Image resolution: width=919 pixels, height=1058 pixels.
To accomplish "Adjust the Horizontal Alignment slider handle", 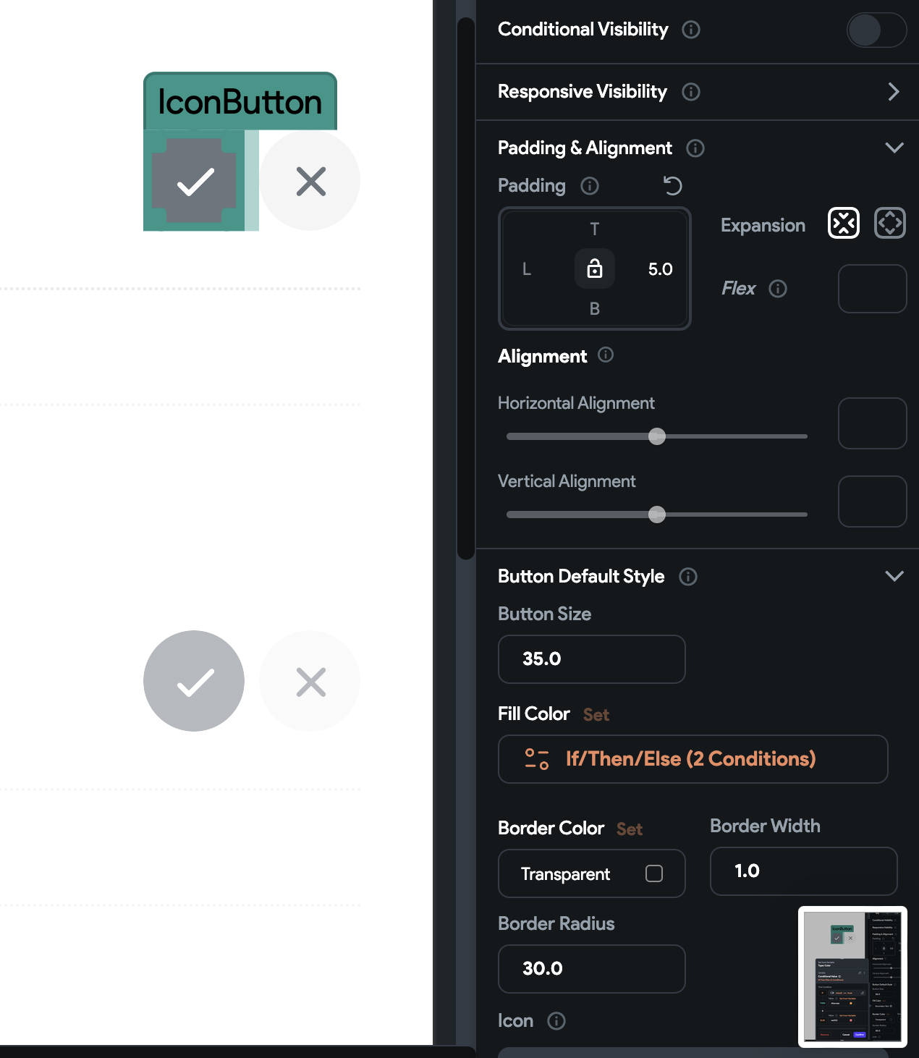I will (x=657, y=436).
